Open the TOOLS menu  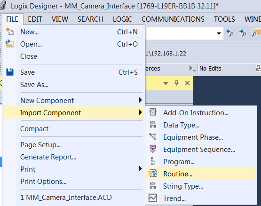pyautogui.click(x=224, y=19)
